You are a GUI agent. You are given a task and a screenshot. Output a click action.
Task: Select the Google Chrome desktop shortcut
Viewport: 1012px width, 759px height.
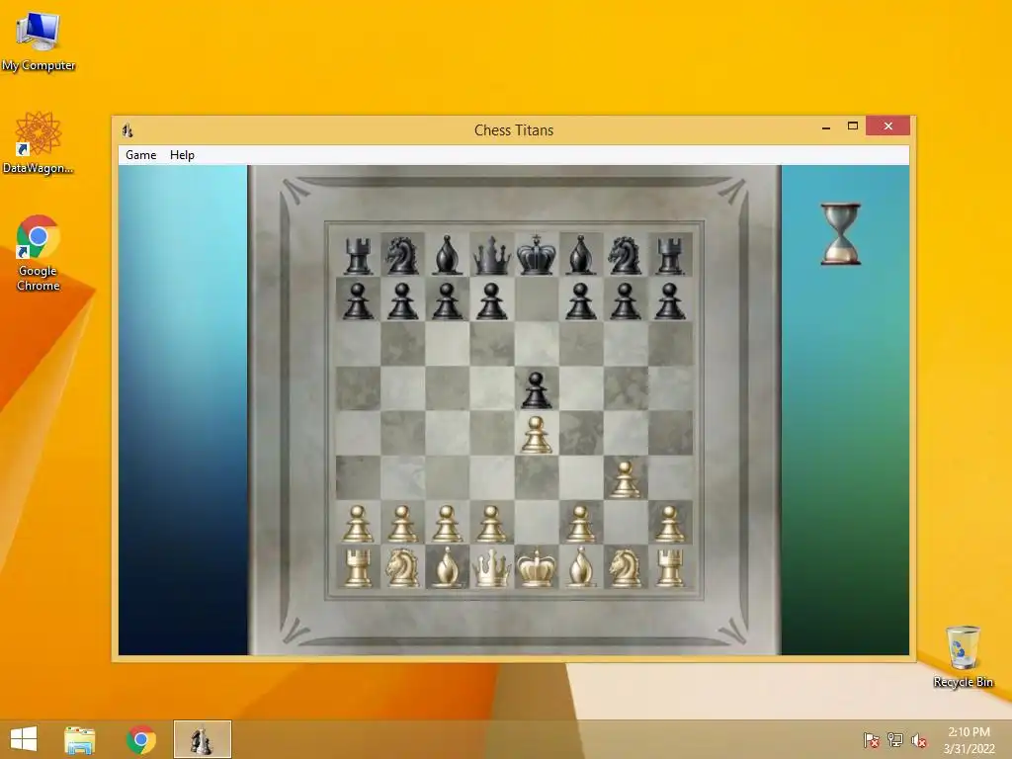(39, 253)
